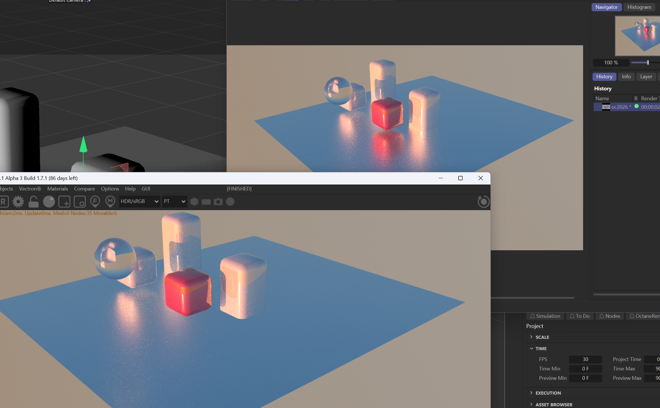The width and height of the screenshot is (660, 408).
Task: Click the hexagon icon in the toolbar
Action: click(x=194, y=202)
